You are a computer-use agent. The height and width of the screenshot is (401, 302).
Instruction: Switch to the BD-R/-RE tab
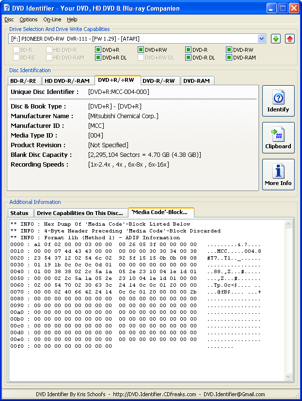click(x=24, y=81)
